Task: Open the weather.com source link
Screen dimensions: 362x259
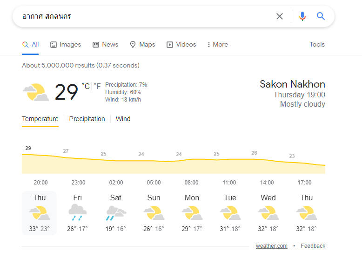Action: click(272, 246)
